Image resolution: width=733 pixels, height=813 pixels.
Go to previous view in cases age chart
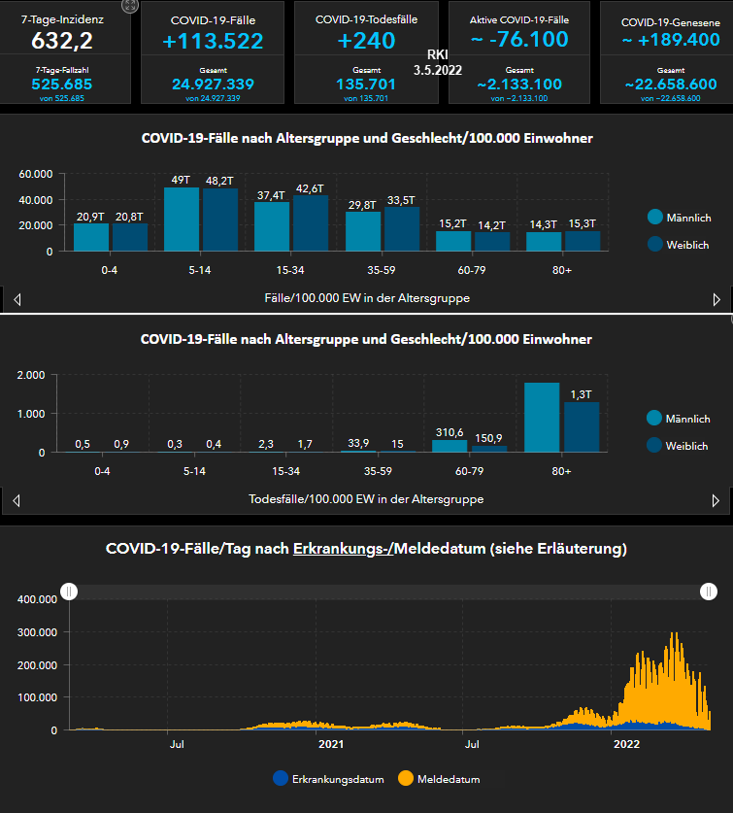click(17, 299)
